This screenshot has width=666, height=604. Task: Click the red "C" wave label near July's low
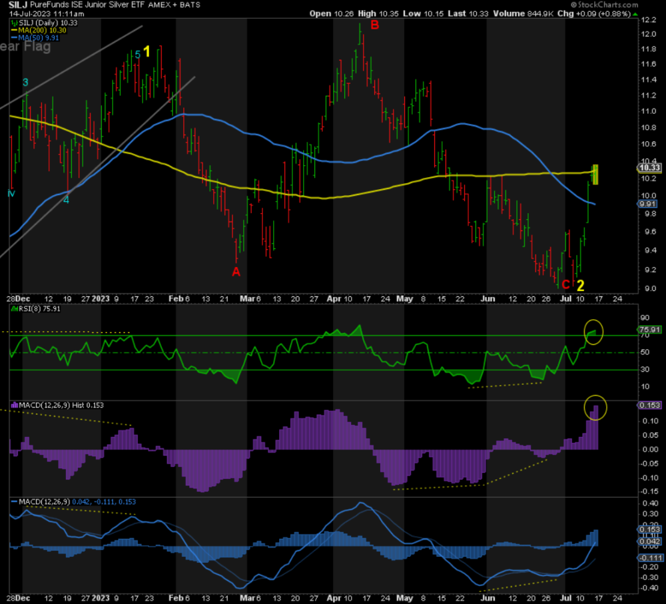click(565, 284)
